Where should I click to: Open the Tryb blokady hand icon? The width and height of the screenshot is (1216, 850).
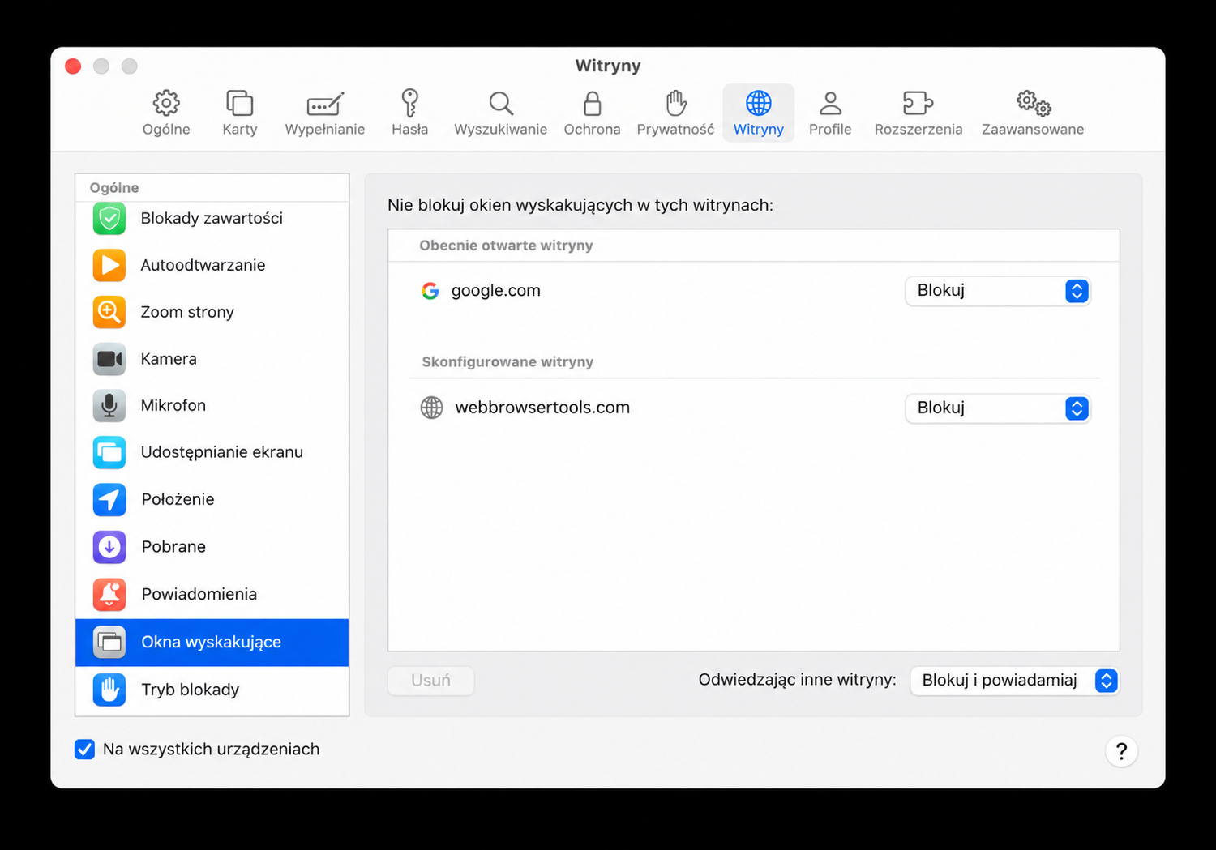(x=109, y=690)
